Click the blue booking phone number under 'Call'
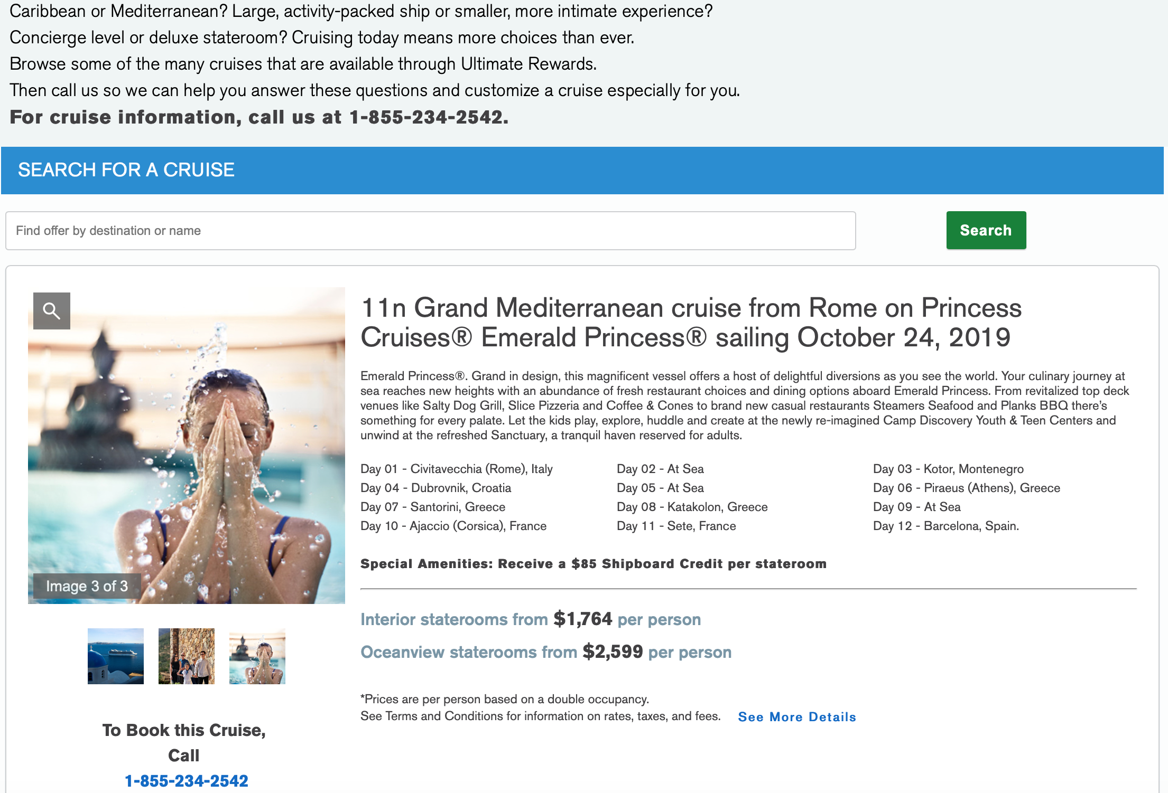 [x=187, y=781]
